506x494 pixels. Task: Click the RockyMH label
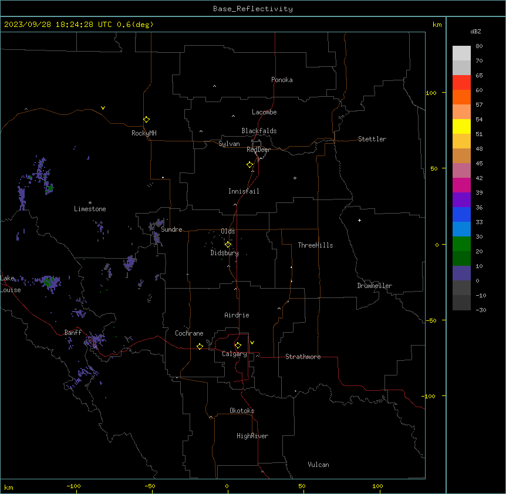click(144, 133)
